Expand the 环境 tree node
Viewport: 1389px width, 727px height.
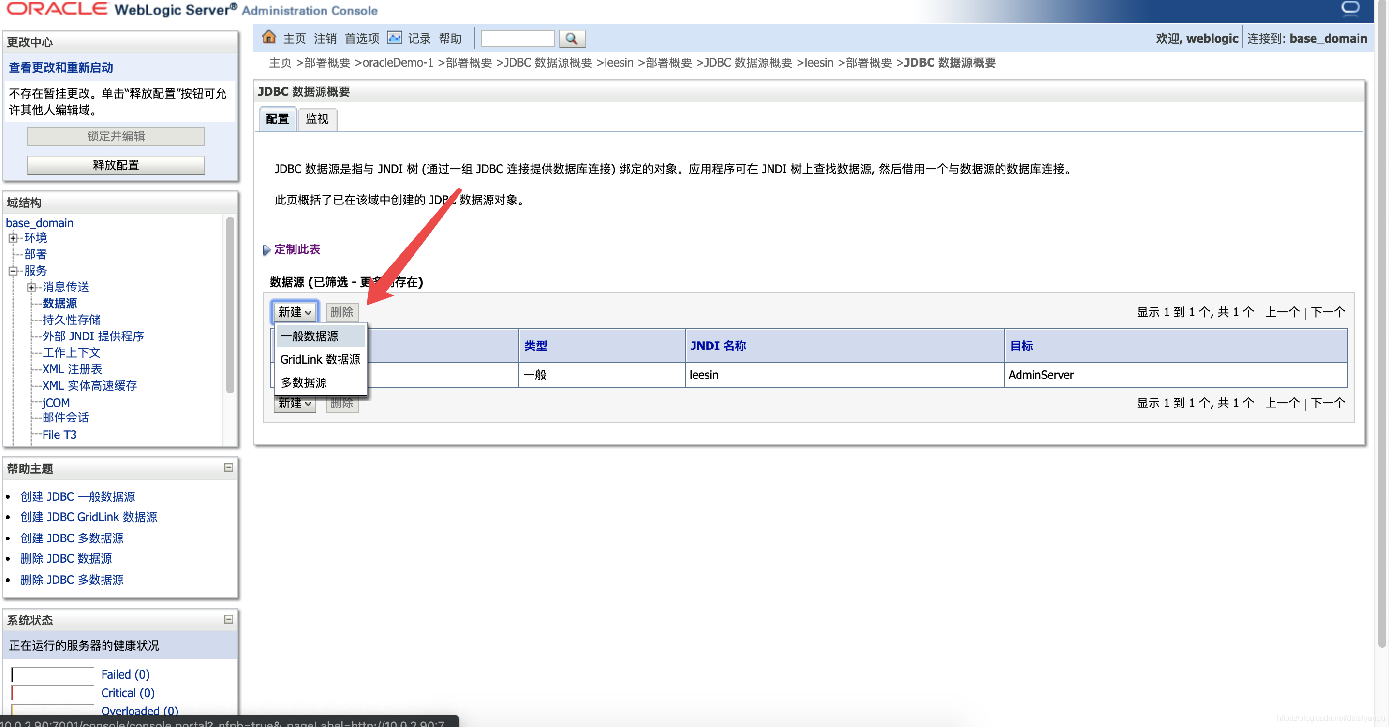coord(13,238)
